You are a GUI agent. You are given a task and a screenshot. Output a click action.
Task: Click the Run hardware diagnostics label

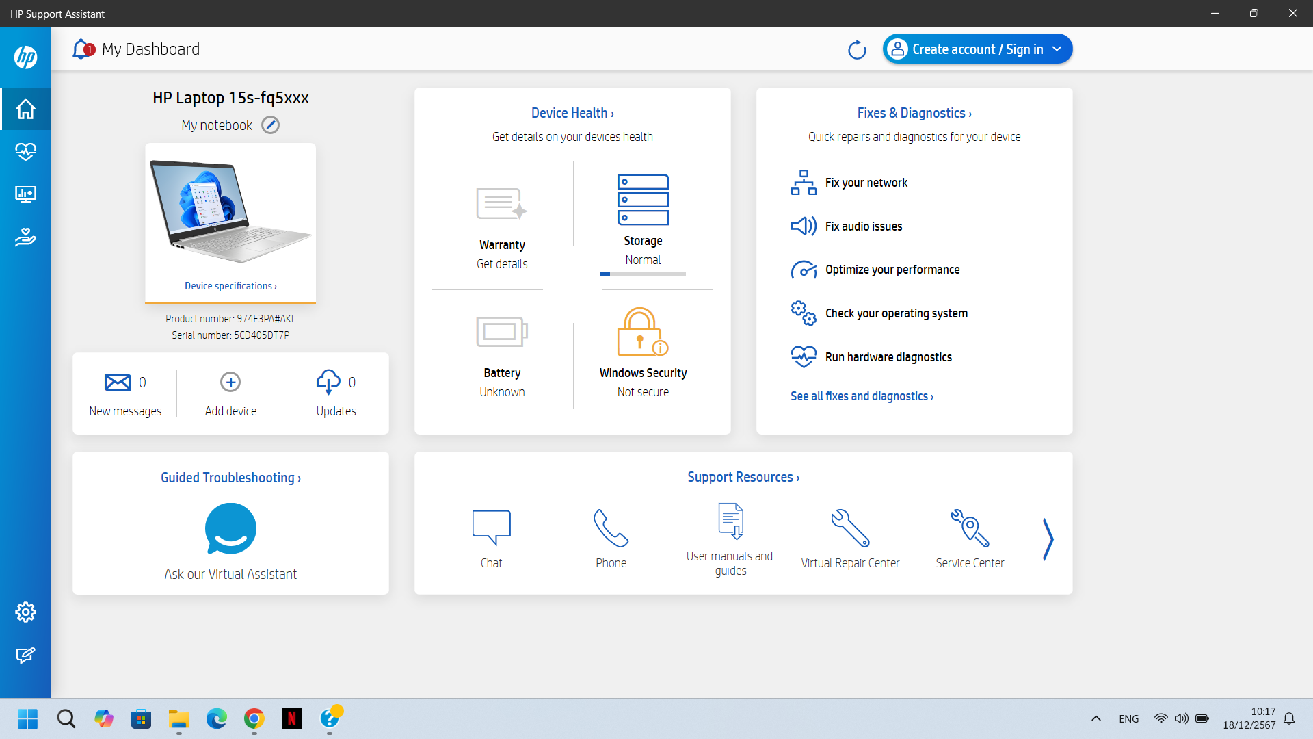(x=888, y=357)
